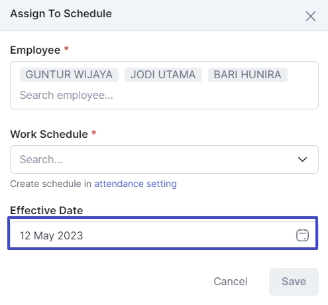Click the 12 May 2023 date field
328x305 pixels.
163,235
